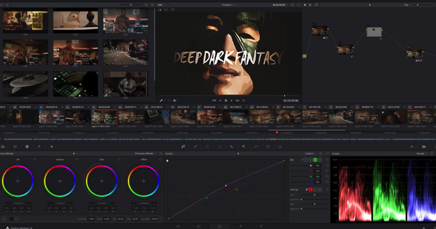Open the Stereoscopic 3D palette
The height and width of the screenshot is (229, 436).
(x=268, y=146)
